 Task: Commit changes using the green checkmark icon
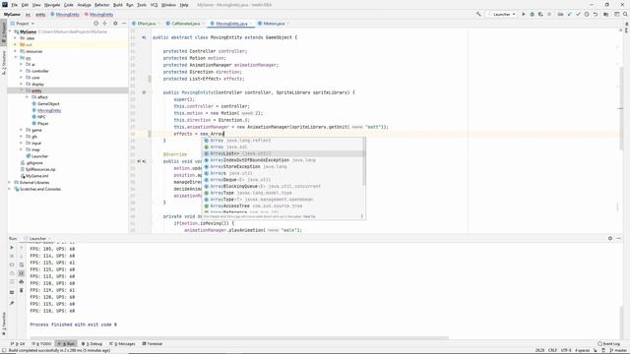click(578, 14)
